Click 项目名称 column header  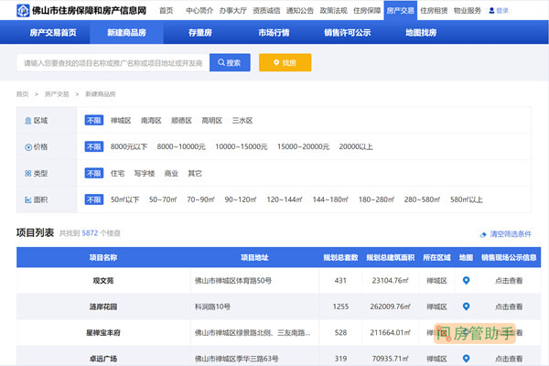(103, 257)
